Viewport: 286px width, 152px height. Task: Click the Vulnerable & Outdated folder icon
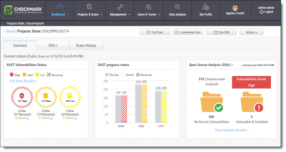(x=251, y=102)
